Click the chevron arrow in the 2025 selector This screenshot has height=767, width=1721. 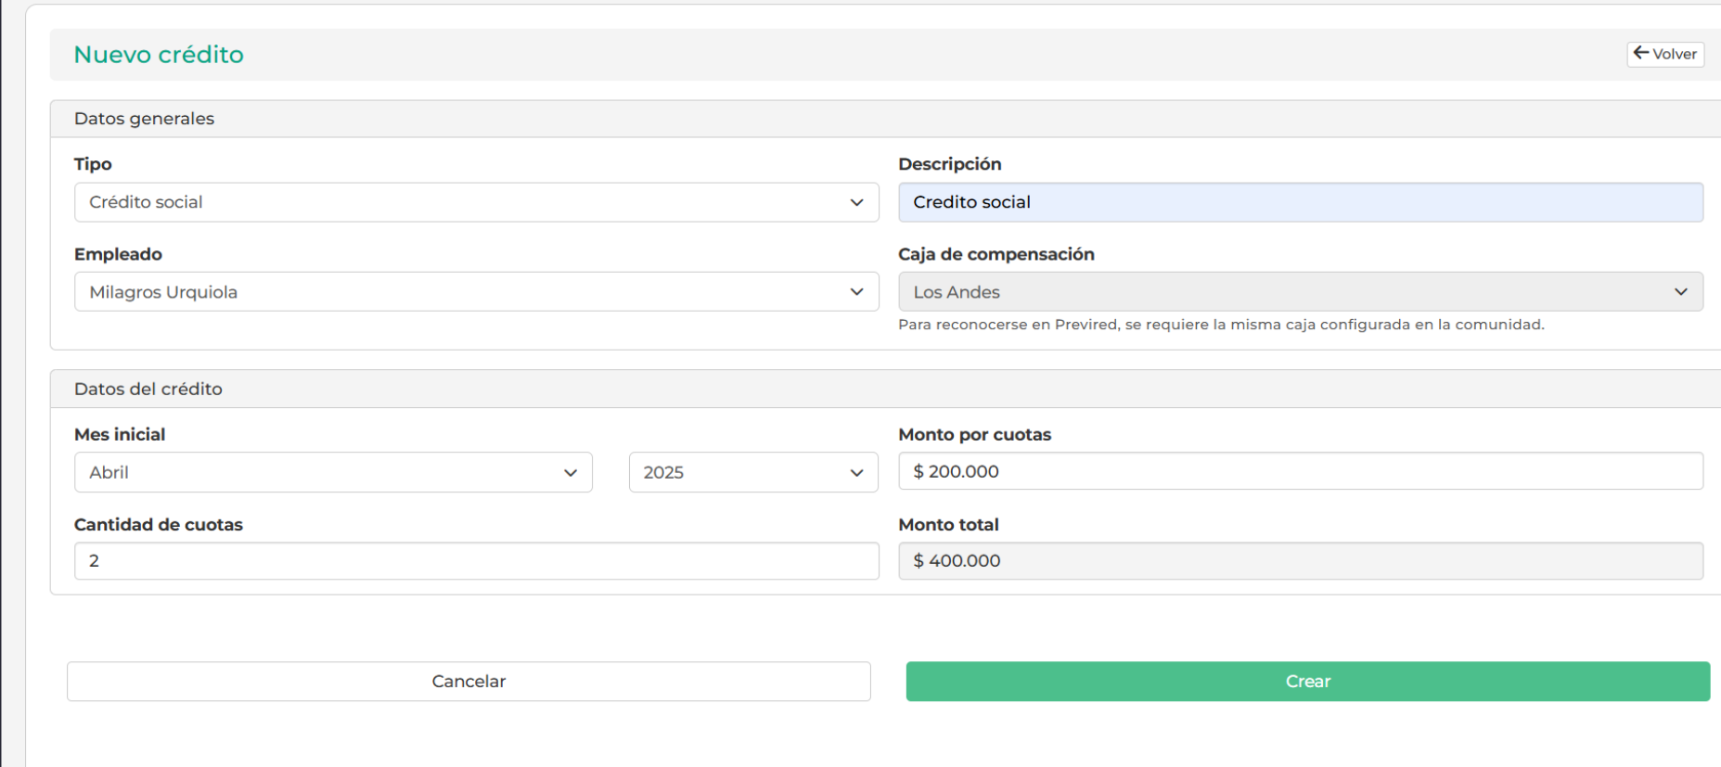856,473
